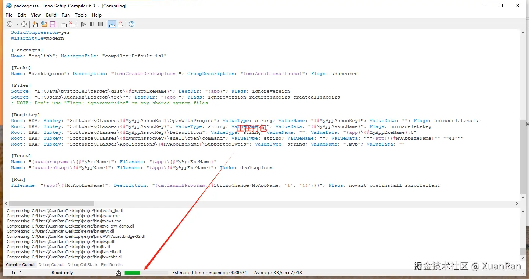This screenshot has width=529, height=279.
Task: Click "nowait postinstall skipifsilent" flags text
Action: 395,185
